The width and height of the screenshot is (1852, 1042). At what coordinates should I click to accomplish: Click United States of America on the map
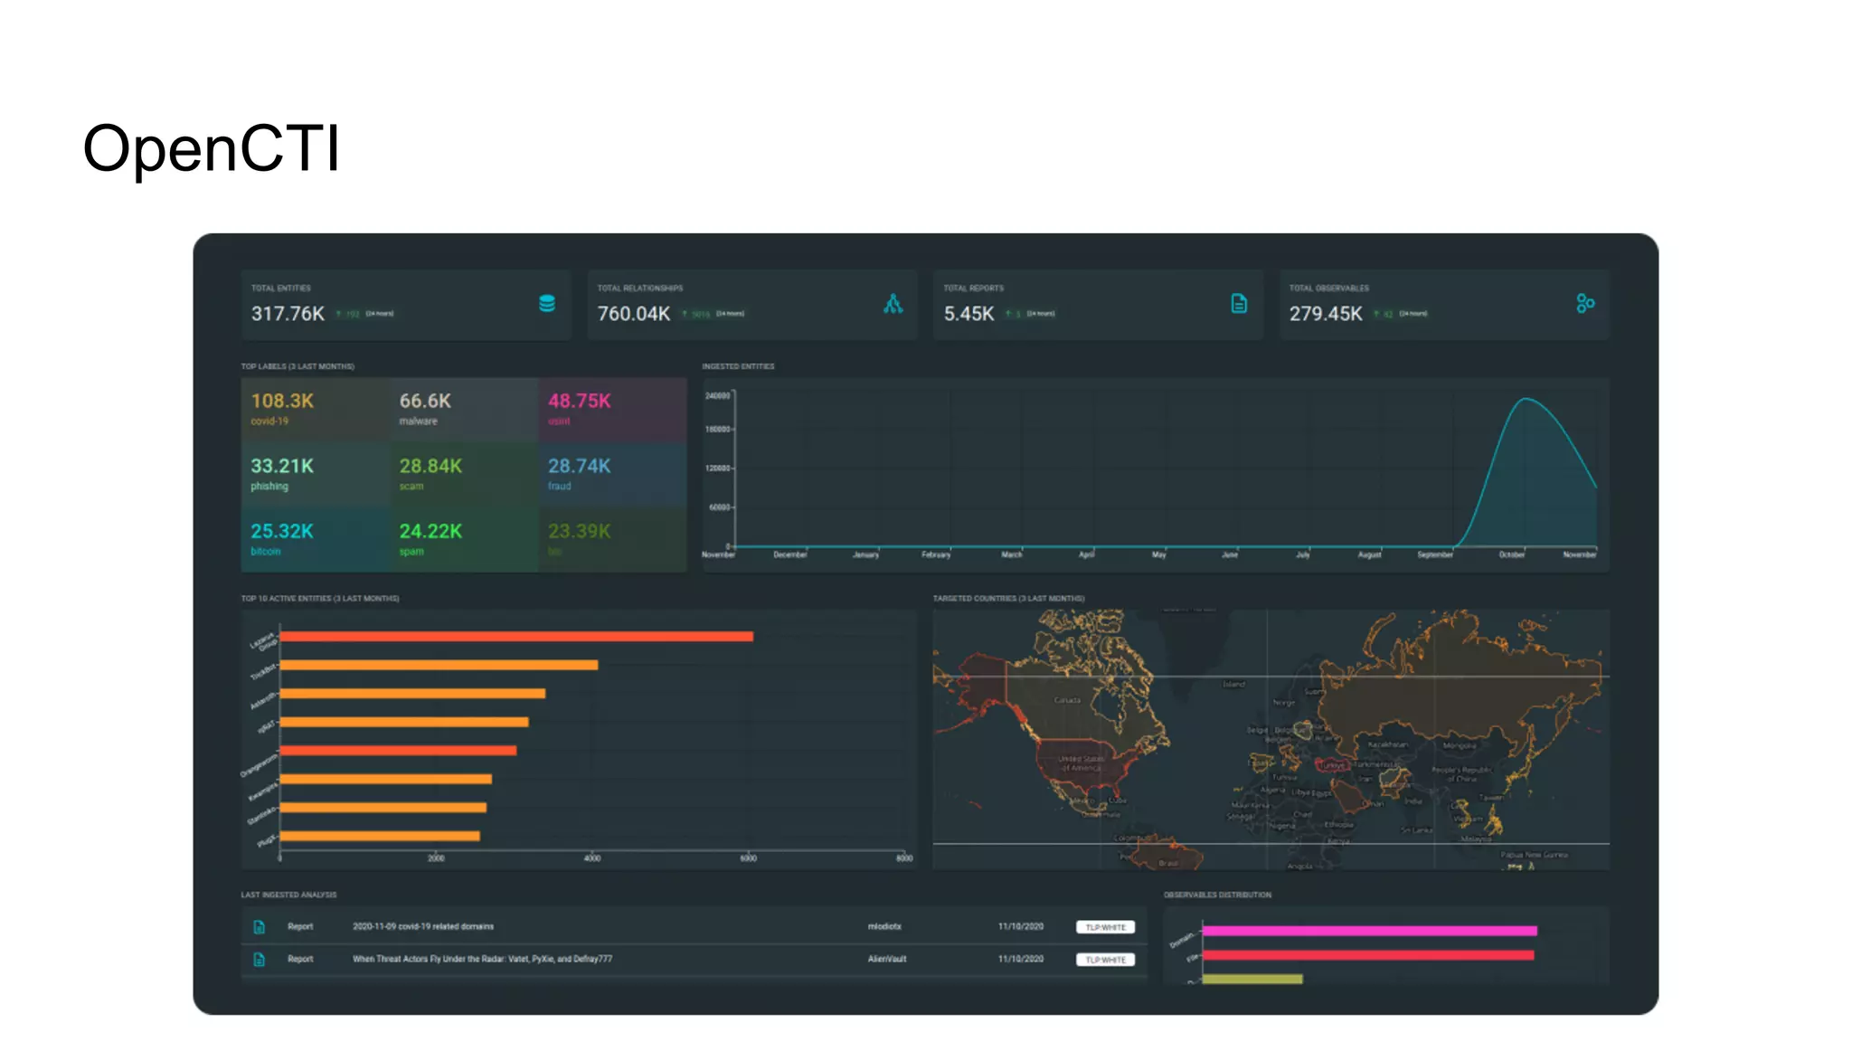[1082, 764]
